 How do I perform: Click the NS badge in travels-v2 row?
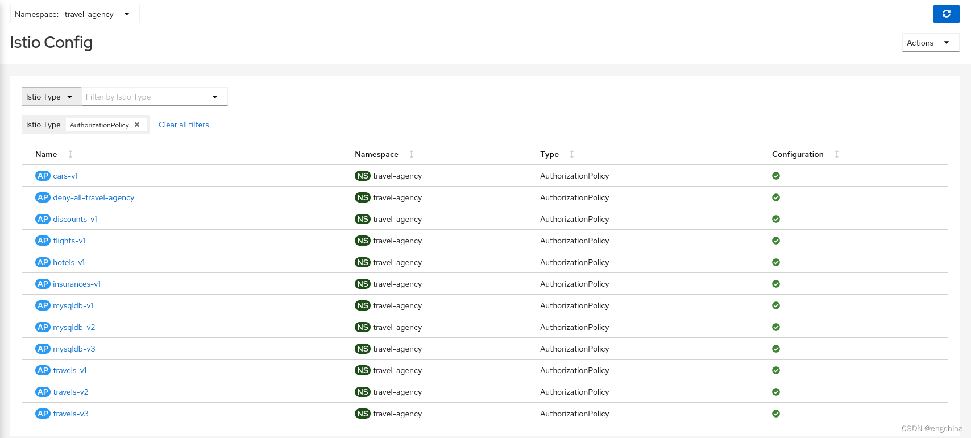point(363,392)
